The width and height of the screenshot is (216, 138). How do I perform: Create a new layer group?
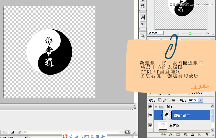pyautogui.click(x=192, y=135)
